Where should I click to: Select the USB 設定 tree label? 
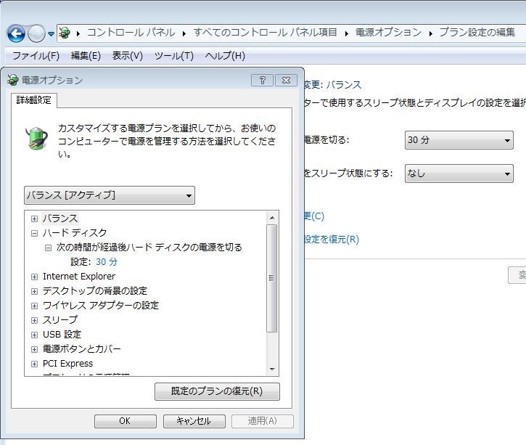click(x=62, y=334)
